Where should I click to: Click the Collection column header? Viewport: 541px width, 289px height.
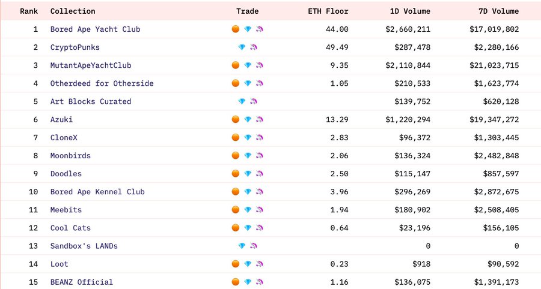pos(73,11)
